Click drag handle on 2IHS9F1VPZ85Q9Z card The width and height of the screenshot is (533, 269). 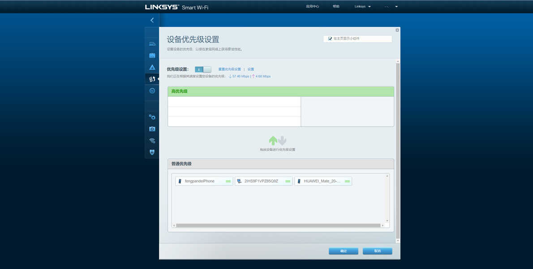[288, 181]
